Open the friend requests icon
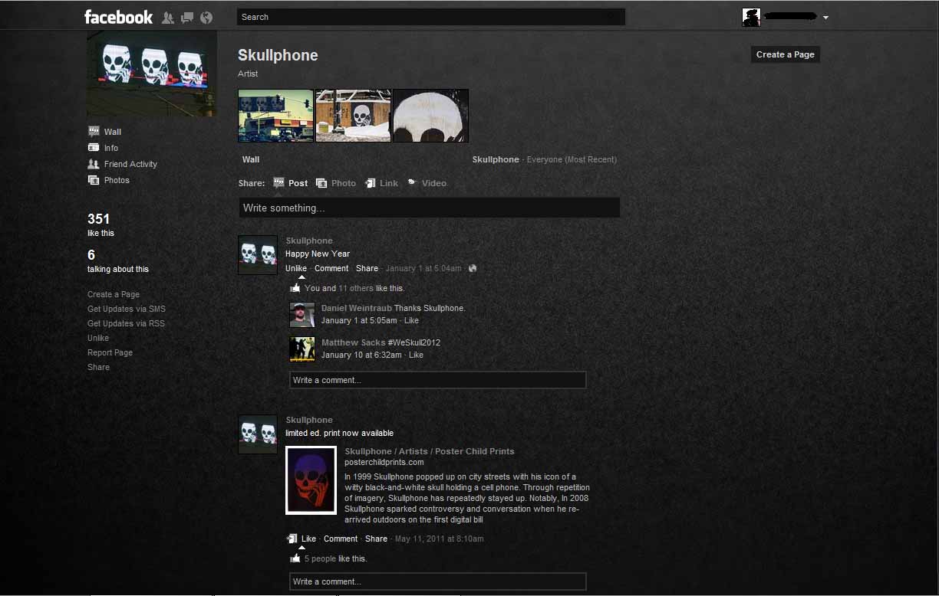 click(167, 18)
